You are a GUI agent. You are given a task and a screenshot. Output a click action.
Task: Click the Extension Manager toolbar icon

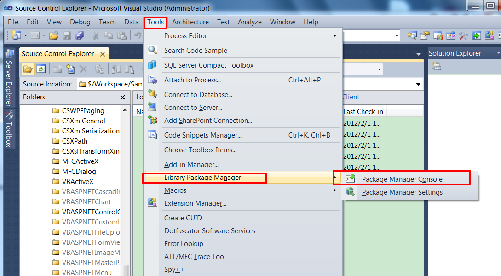coord(489,35)
